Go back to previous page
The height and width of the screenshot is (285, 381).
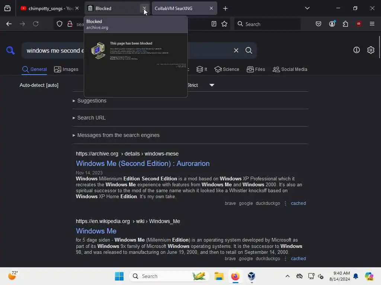coord(9,24)
